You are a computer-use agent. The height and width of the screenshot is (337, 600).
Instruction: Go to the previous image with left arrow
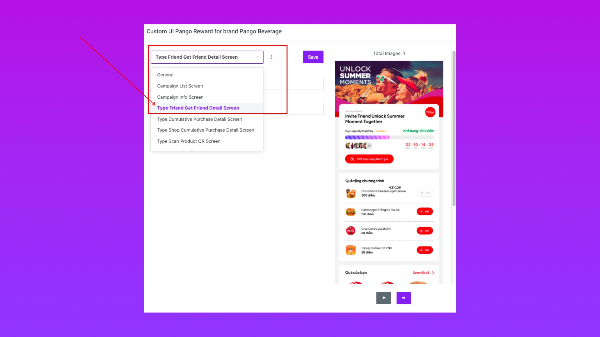(383, 298)
